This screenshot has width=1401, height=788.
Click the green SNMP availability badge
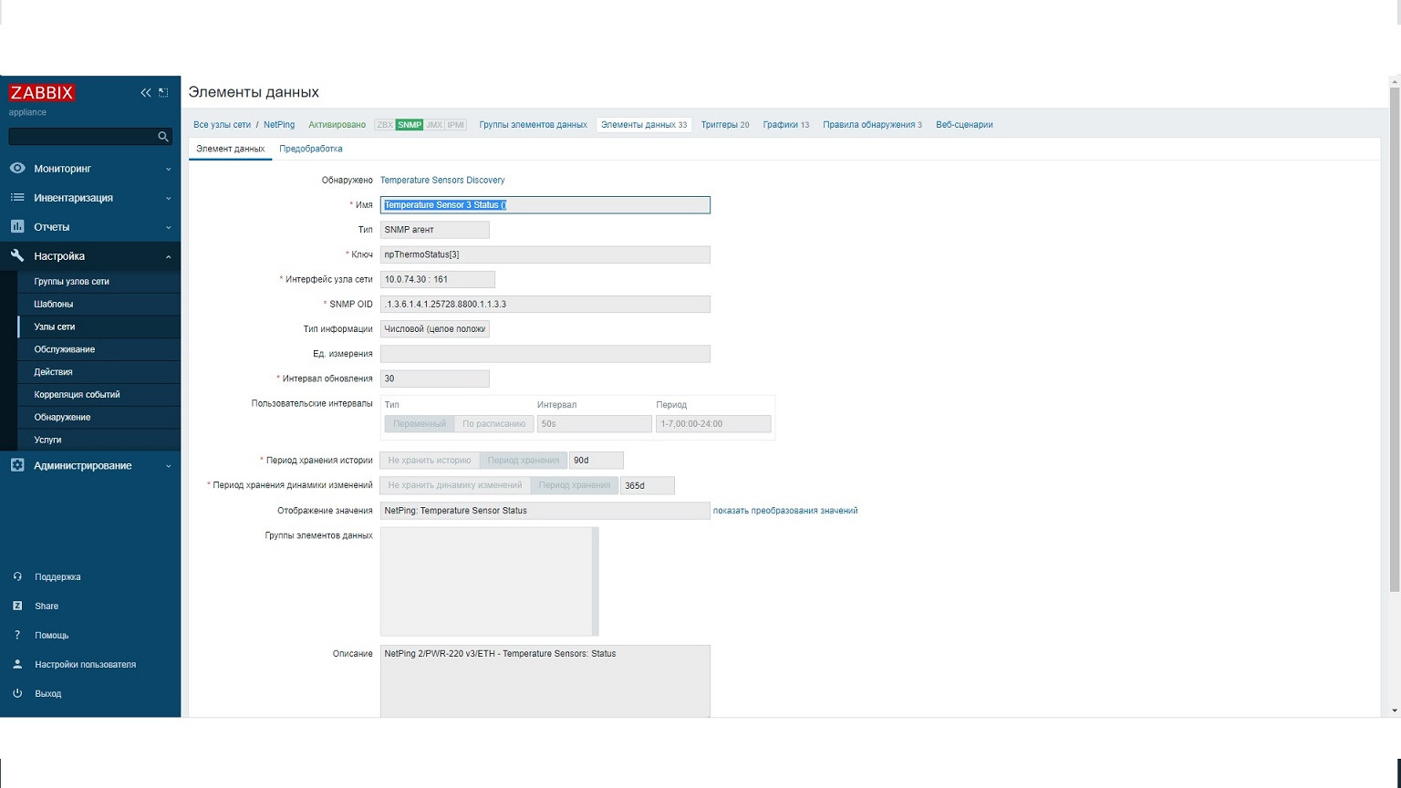410,125
